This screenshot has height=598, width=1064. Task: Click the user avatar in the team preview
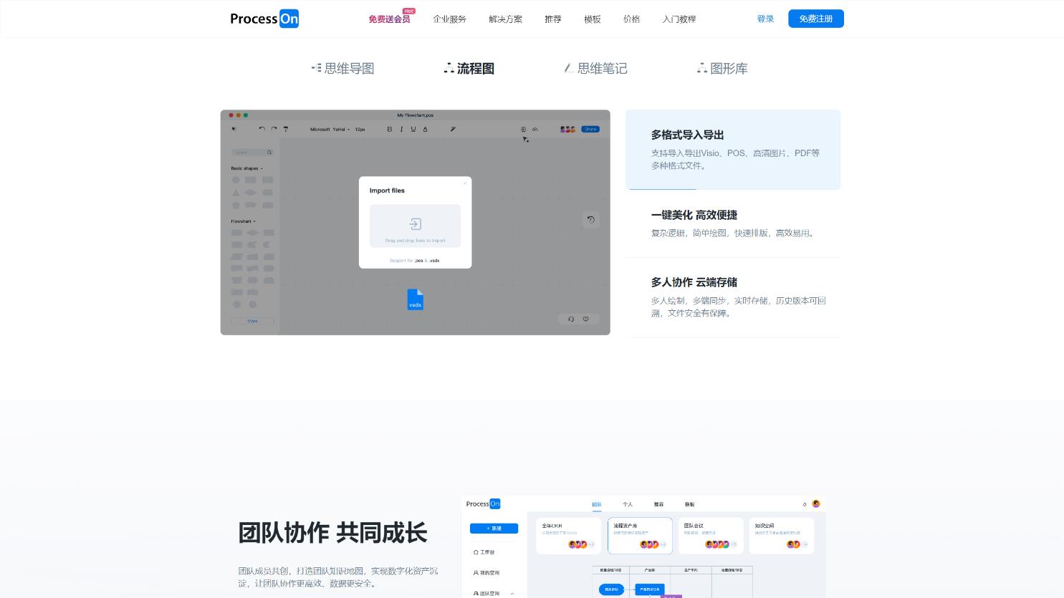(x=816, y=504)
